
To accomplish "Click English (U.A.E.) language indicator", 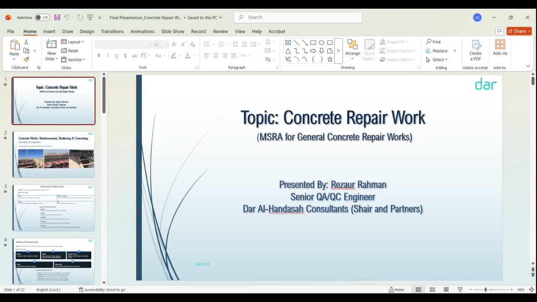I will coord(48,290).
